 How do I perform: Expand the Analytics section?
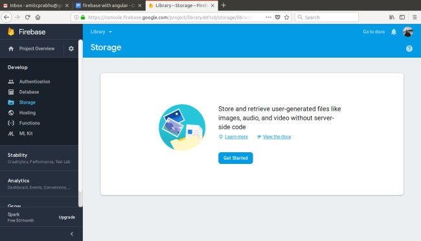pos(39,184)
